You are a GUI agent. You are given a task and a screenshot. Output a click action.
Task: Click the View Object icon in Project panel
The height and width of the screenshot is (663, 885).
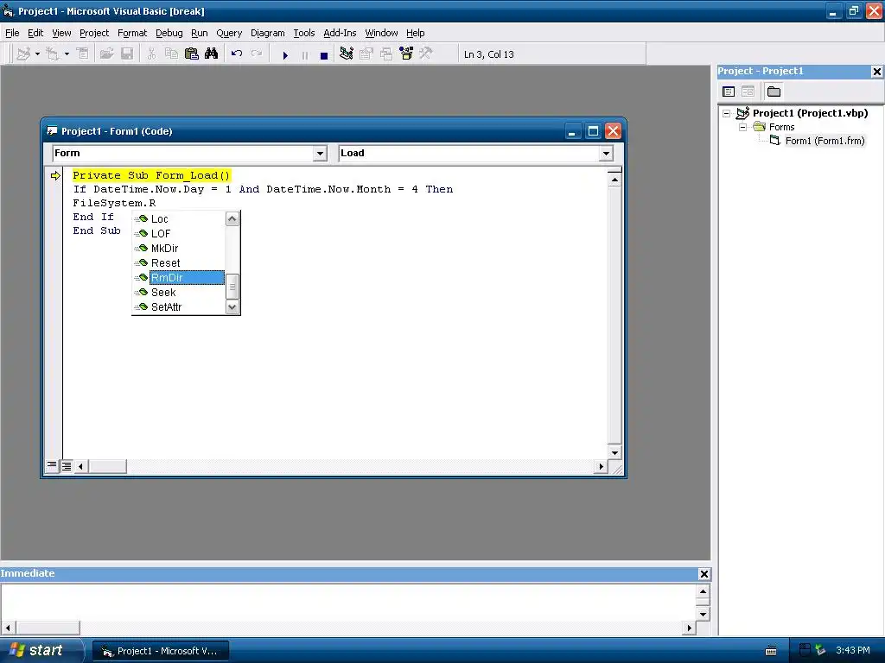pos(748,92)
